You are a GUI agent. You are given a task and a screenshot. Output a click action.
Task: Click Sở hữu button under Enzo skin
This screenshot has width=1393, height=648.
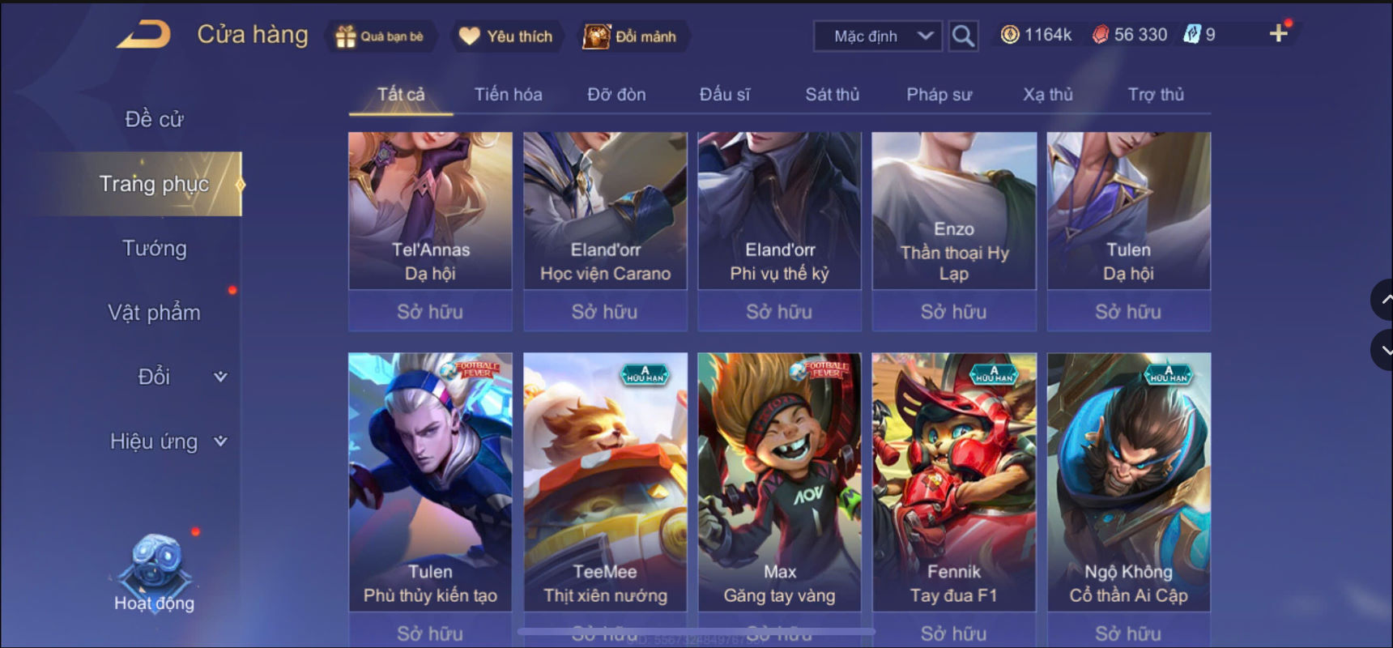(x=954, y=312)
